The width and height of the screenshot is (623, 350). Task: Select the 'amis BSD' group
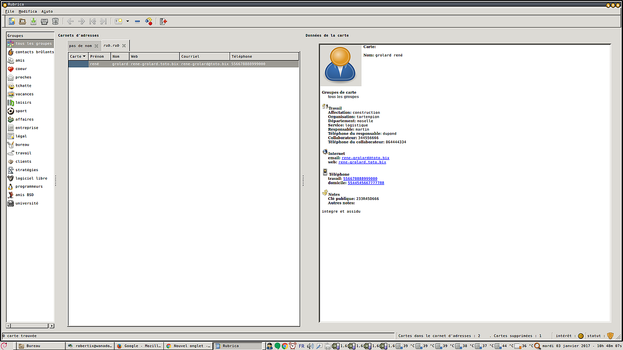click(30, 195)
